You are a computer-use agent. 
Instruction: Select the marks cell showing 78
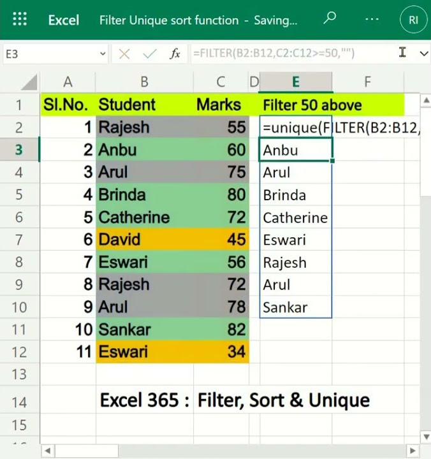[221, 307]
